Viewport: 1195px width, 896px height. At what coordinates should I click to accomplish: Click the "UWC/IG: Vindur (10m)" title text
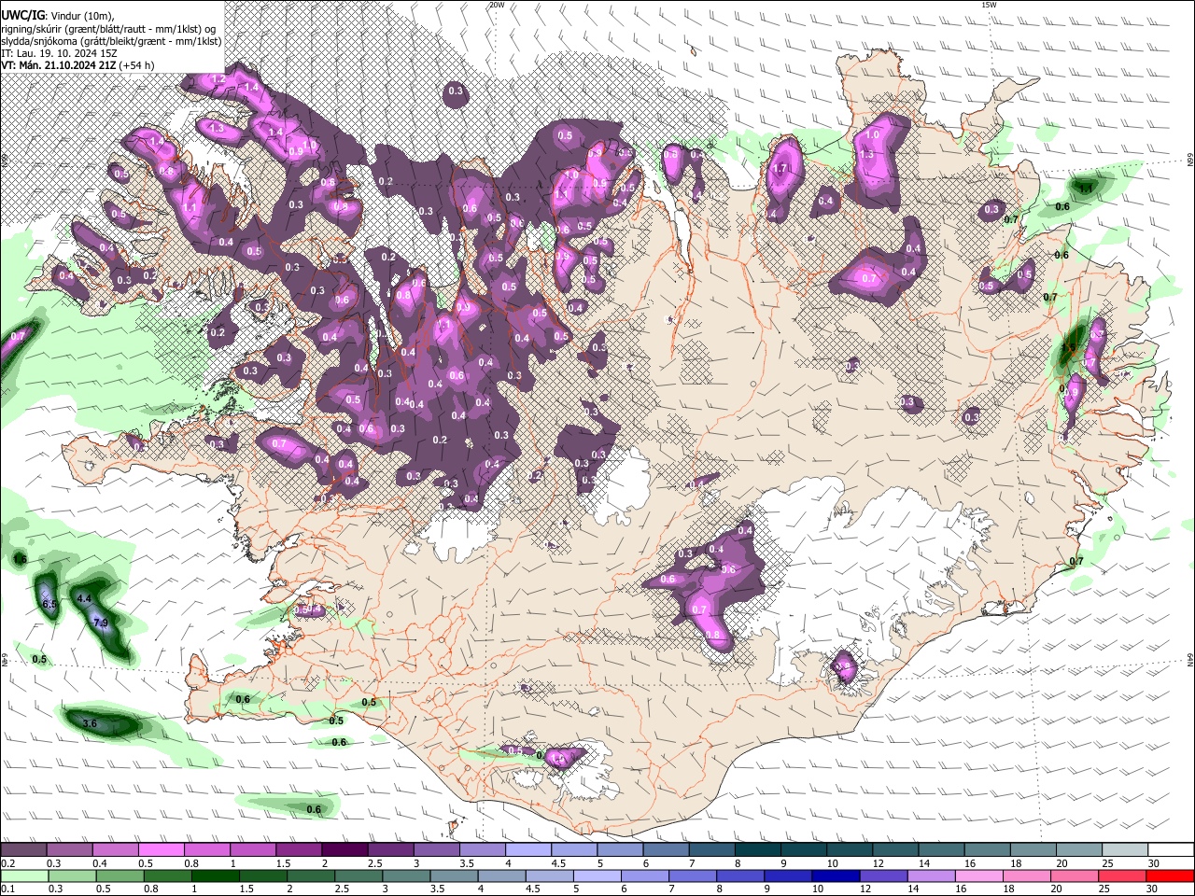coord(58,15)
